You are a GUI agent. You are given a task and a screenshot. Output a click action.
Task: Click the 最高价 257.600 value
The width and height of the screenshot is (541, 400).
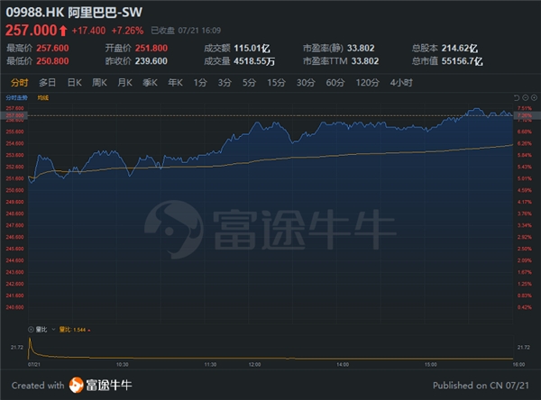pos(53,49)
